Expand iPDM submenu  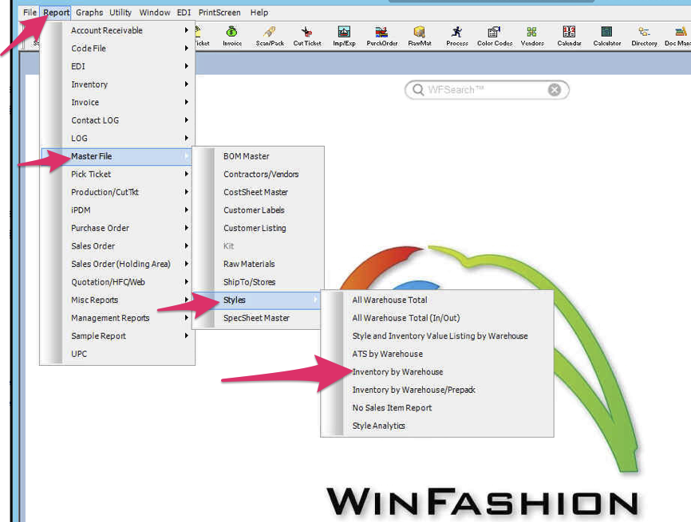pyautogui.click(x=117, y=210)
